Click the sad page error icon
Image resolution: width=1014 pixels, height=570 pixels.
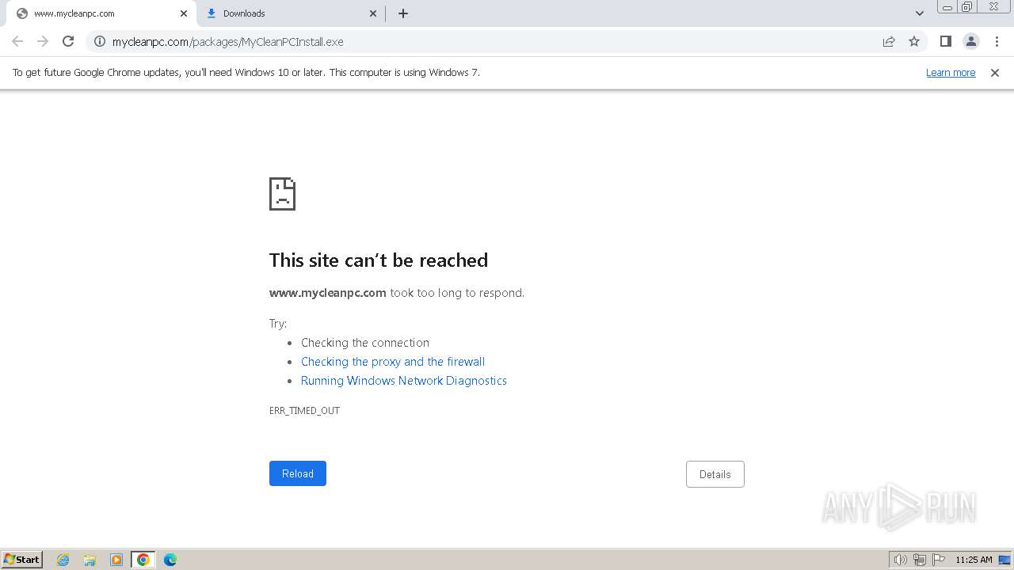pos(283,194)
